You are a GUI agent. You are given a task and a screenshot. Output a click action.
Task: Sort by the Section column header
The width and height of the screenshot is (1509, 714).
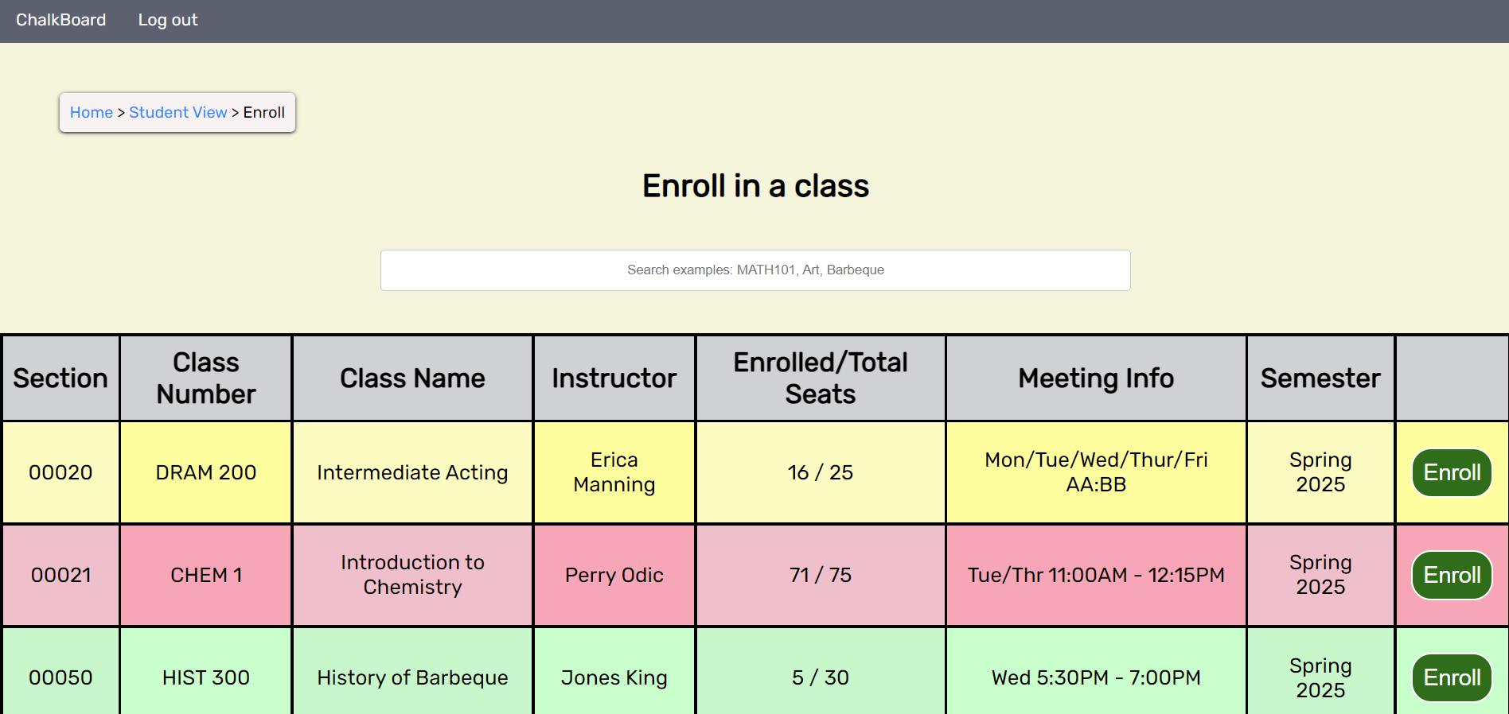(x=60, y=378)
